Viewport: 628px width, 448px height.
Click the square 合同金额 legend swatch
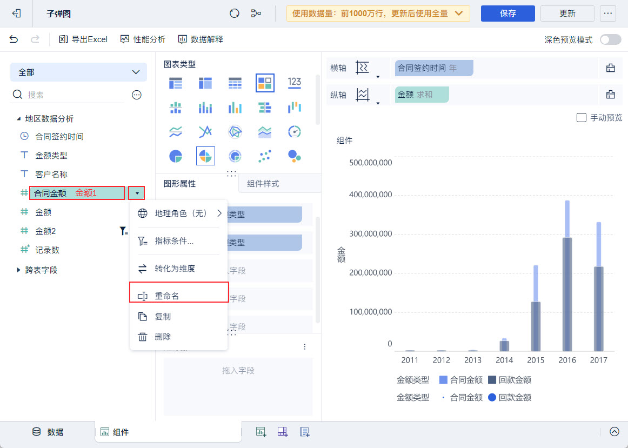point(443,380)
